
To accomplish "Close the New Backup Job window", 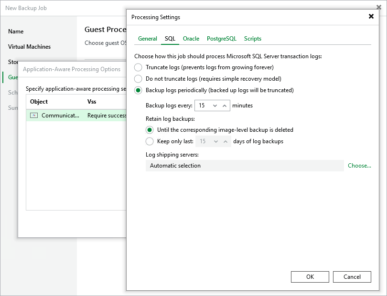I will (x=379, y=7).
